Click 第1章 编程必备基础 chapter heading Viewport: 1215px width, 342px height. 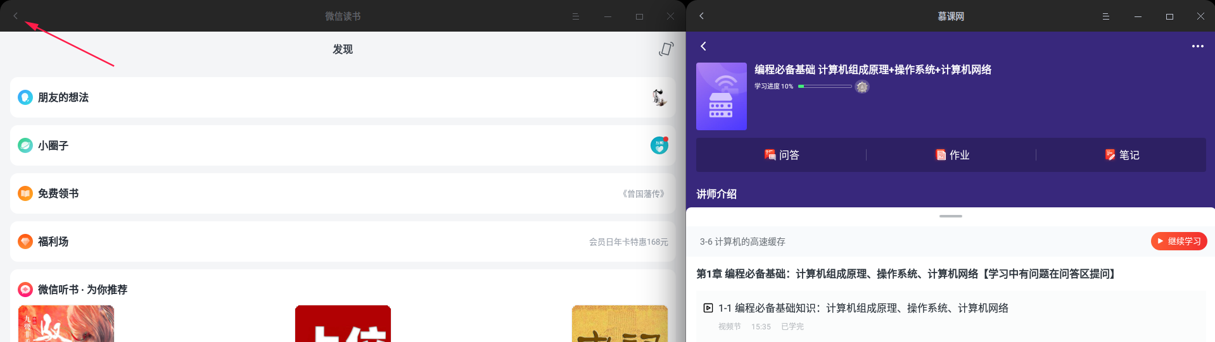(x=907, y=274)
